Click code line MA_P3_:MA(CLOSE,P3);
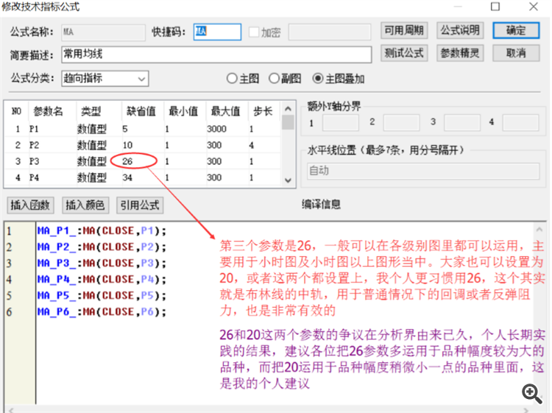The width and height of the screenshot is (552, 413). pyautogui.click(x=102, y=264)
